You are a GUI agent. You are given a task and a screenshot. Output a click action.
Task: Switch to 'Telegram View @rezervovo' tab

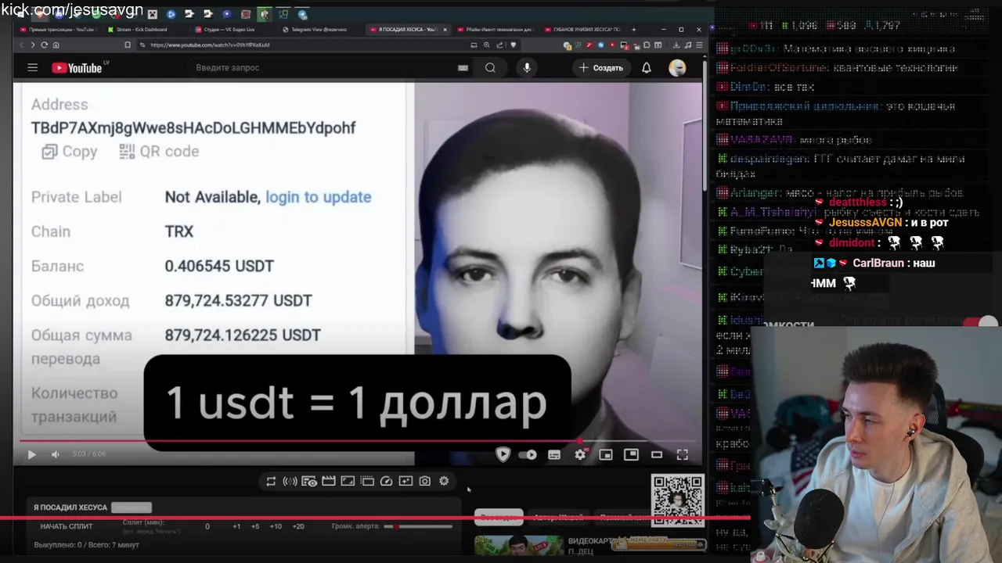point(316,30)
